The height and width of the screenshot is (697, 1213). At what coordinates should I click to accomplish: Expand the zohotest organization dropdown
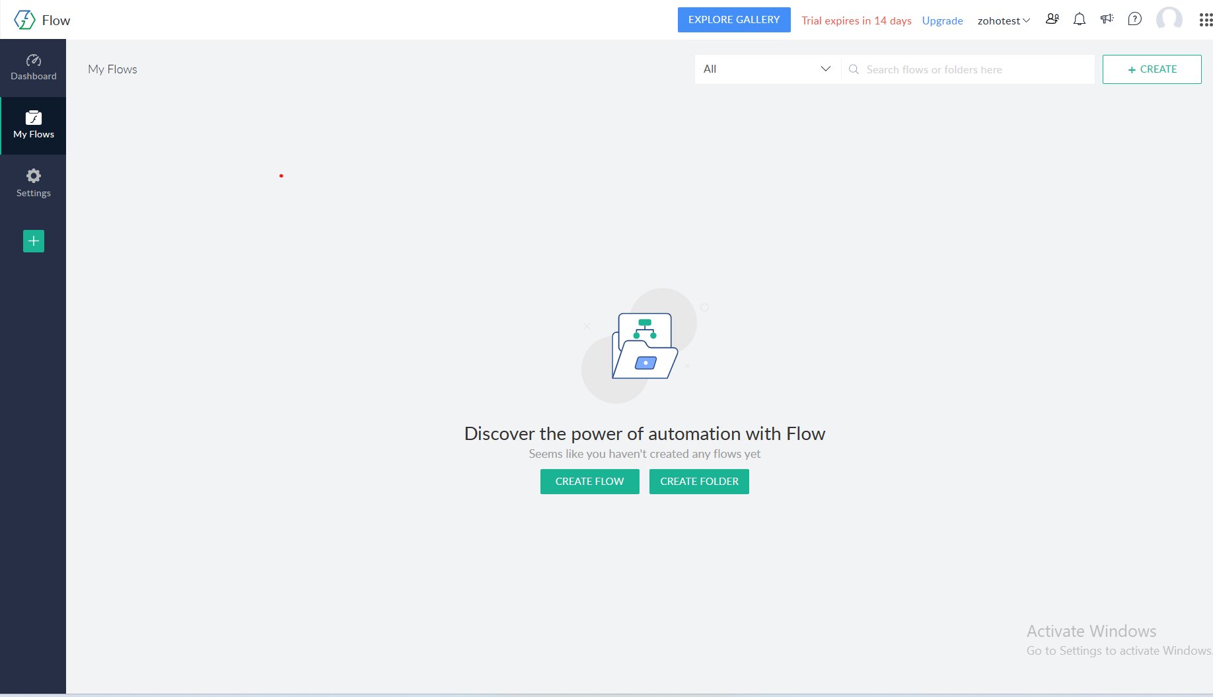tap(1004, 20)
